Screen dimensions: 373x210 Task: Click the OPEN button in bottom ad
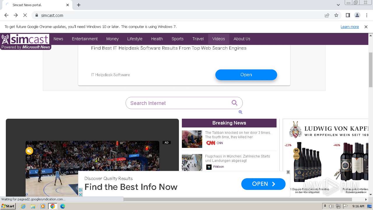tap(263, 184)
